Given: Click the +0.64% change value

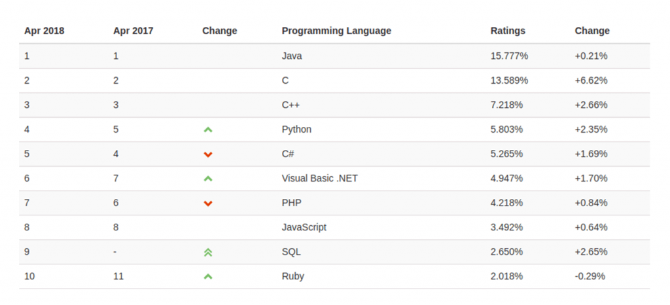Looking at the screenshot, I should click(591, 227).
